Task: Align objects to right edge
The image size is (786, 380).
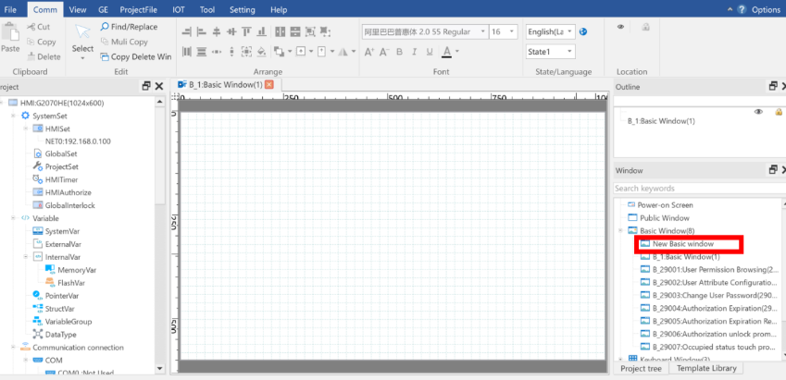Action: click(186, 32)
